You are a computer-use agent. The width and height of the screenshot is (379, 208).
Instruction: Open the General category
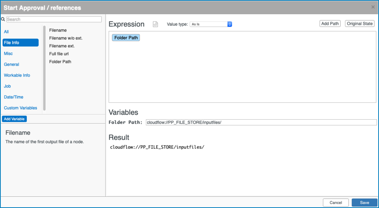tap(11, 64)
